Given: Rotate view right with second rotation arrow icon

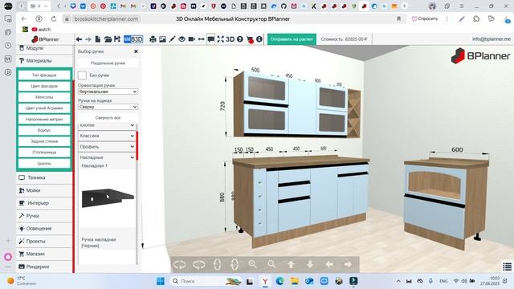Looking at the screenshot, I should click(199, 264).
